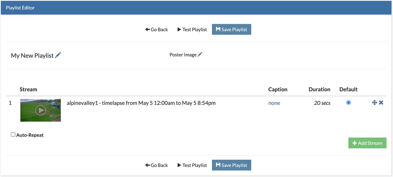Edit playlist name with pencil icon
The image size is (393, 177).
[58, 55]
